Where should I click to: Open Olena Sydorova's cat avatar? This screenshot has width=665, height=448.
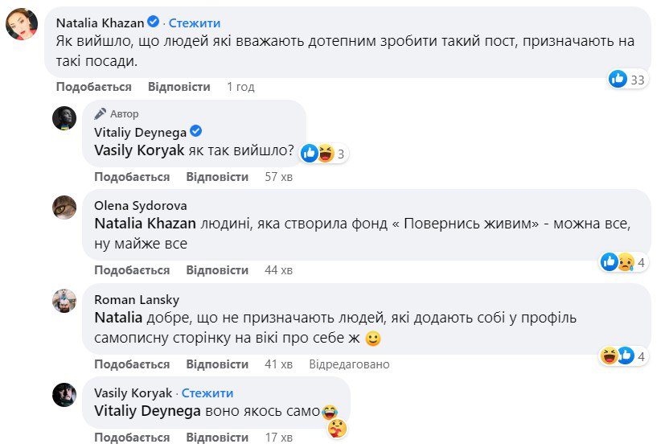(64, 208)
